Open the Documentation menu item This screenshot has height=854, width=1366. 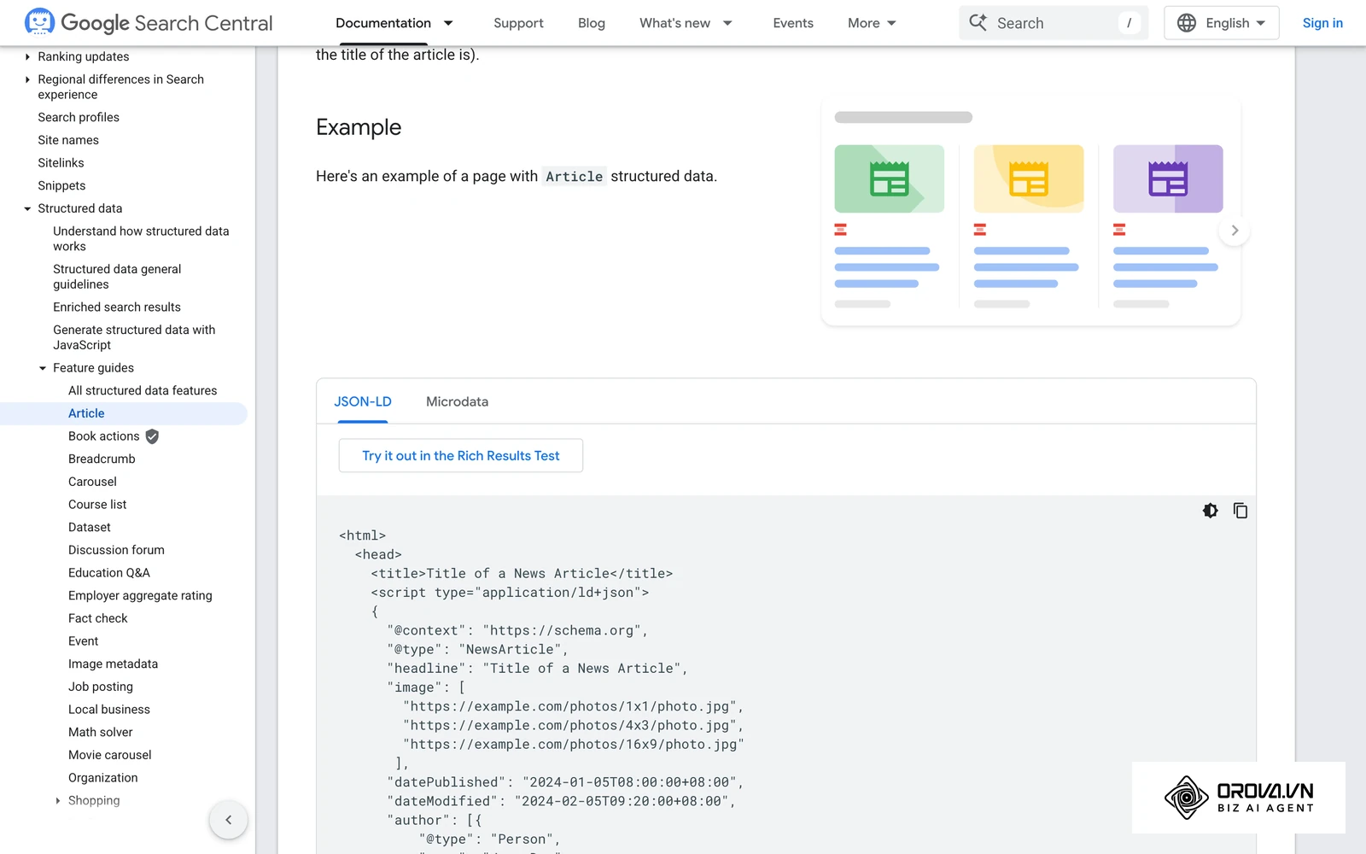[x=383, y=23]
